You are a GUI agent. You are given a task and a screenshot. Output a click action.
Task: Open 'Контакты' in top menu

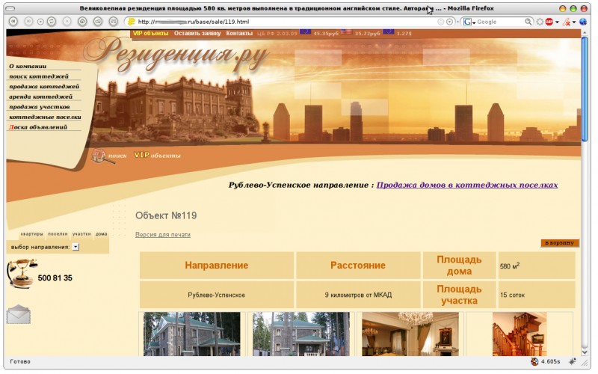point(239,34)
